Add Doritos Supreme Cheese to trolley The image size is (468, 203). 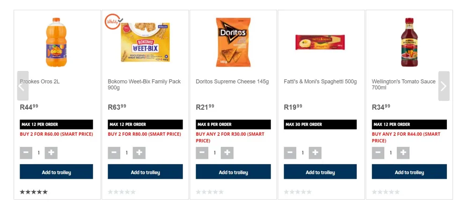click(233, 172)
